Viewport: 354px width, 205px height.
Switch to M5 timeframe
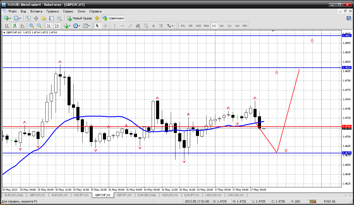pyautogui.click(x=191, y=26)
